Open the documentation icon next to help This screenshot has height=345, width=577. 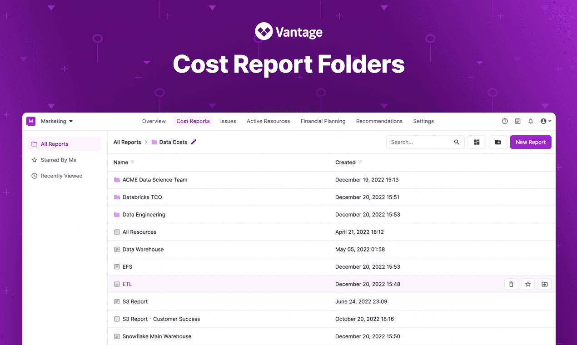517,121
